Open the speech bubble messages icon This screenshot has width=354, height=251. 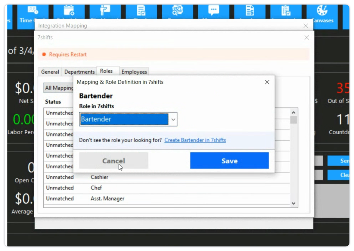pyautogui.click(x=213, y=11)
